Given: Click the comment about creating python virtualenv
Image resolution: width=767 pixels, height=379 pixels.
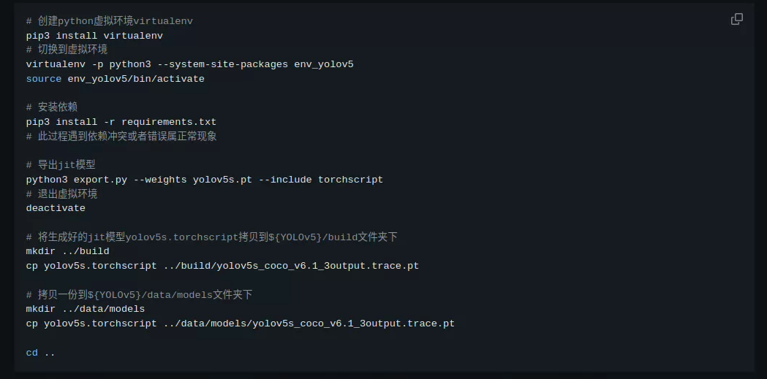Looking at the screenshot, I should [x=110, y=21].
